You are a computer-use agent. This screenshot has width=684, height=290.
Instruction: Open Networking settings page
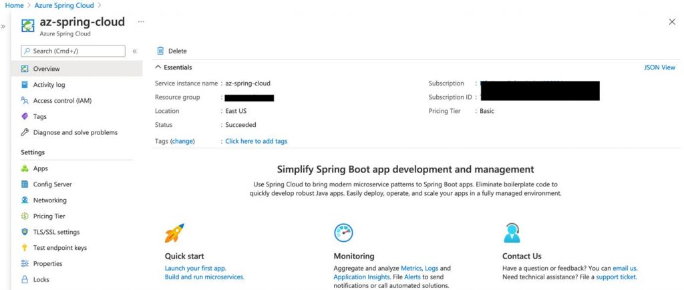pos(49,200)
